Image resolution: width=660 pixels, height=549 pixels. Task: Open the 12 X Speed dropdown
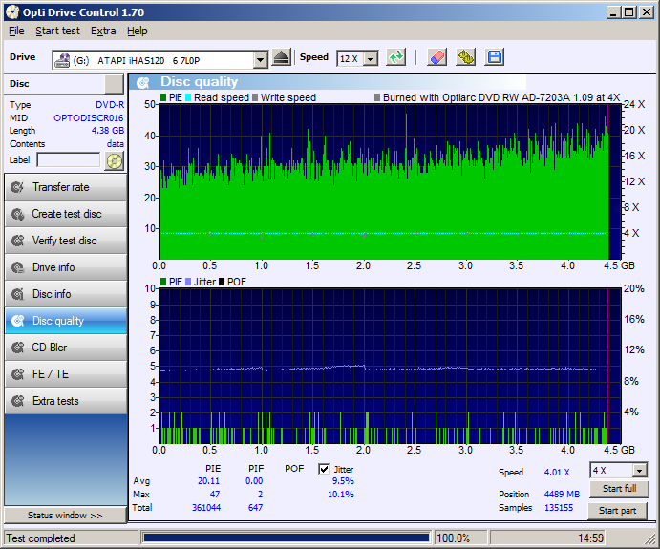coord(371,59)
